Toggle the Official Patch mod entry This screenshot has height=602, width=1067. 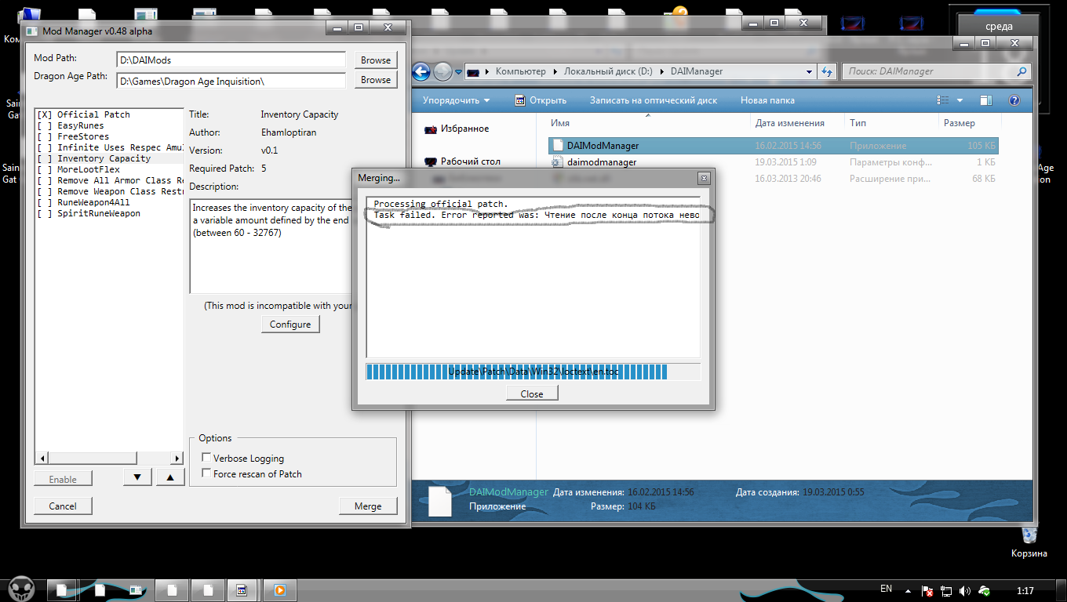click(109, 114)
